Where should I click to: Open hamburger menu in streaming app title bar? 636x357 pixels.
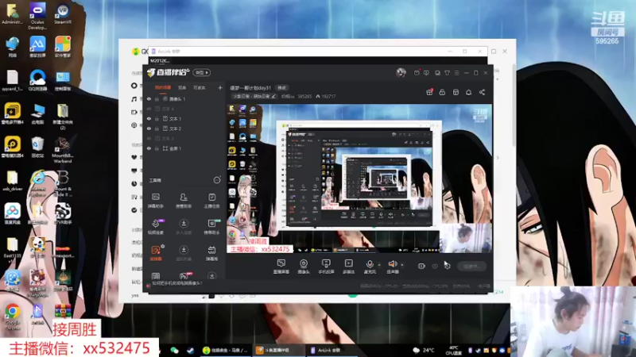click(456, 73)
